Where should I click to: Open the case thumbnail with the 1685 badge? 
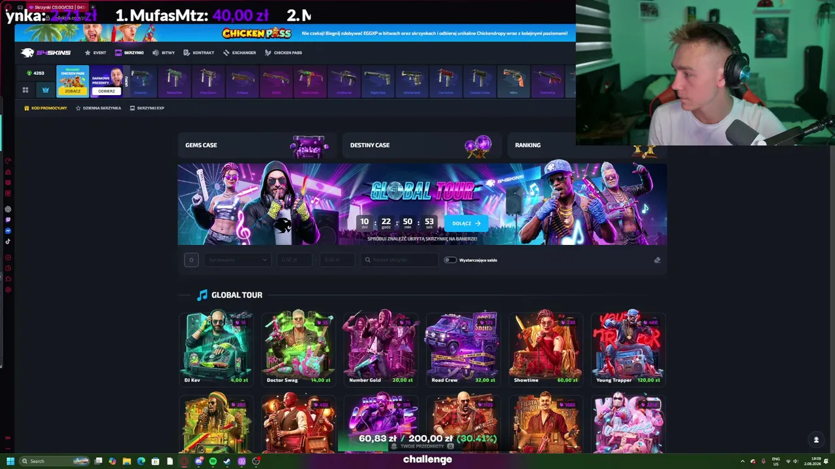545,422
